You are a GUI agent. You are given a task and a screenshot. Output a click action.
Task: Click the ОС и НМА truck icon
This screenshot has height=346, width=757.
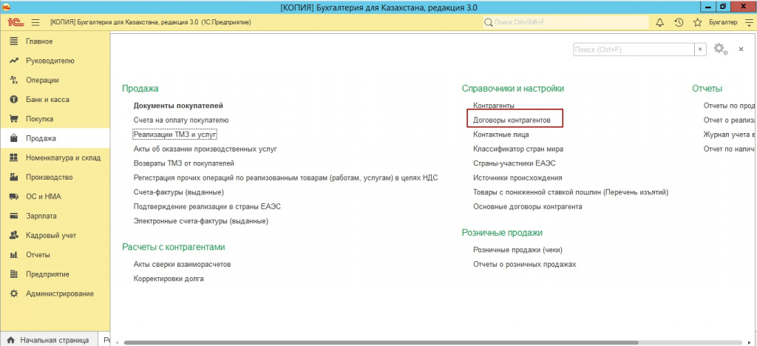pos(14,197)
